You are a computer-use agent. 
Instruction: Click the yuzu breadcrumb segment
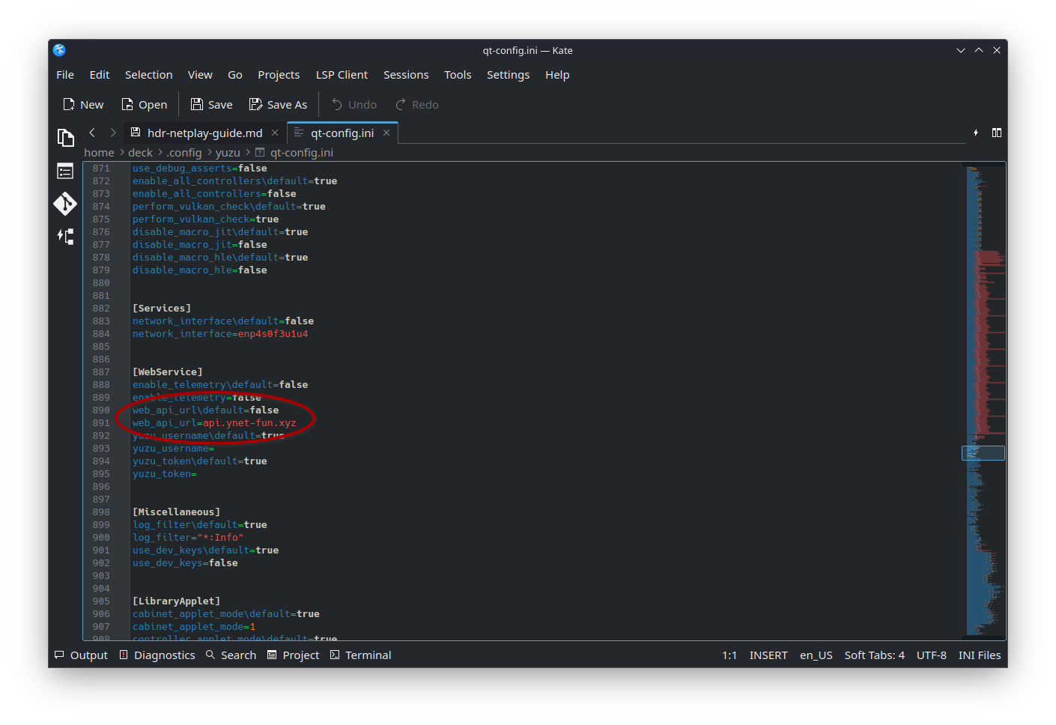click(x=228, y=153)
